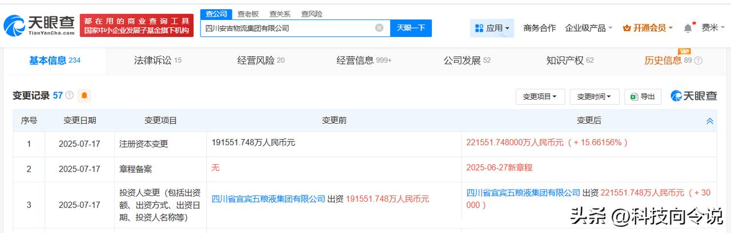Click the 变更日期 column header
Image resolution: width=731 pixels, height=233 pixels.
(x=79, y=121)
